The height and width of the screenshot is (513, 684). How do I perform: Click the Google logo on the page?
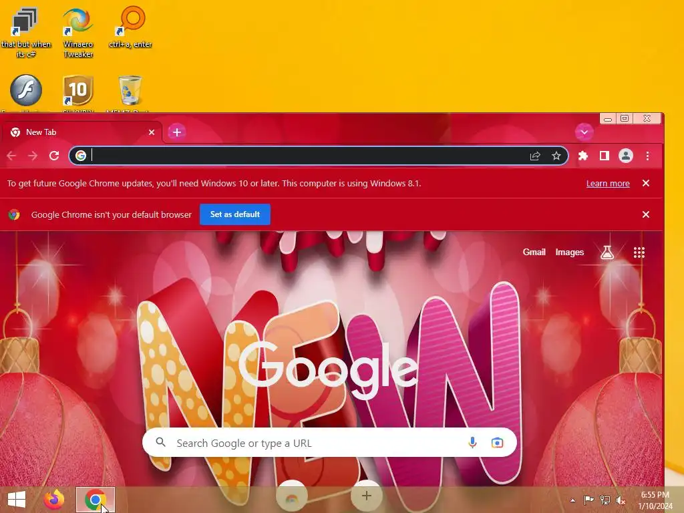pyautogui.click(x=328, y=370)
